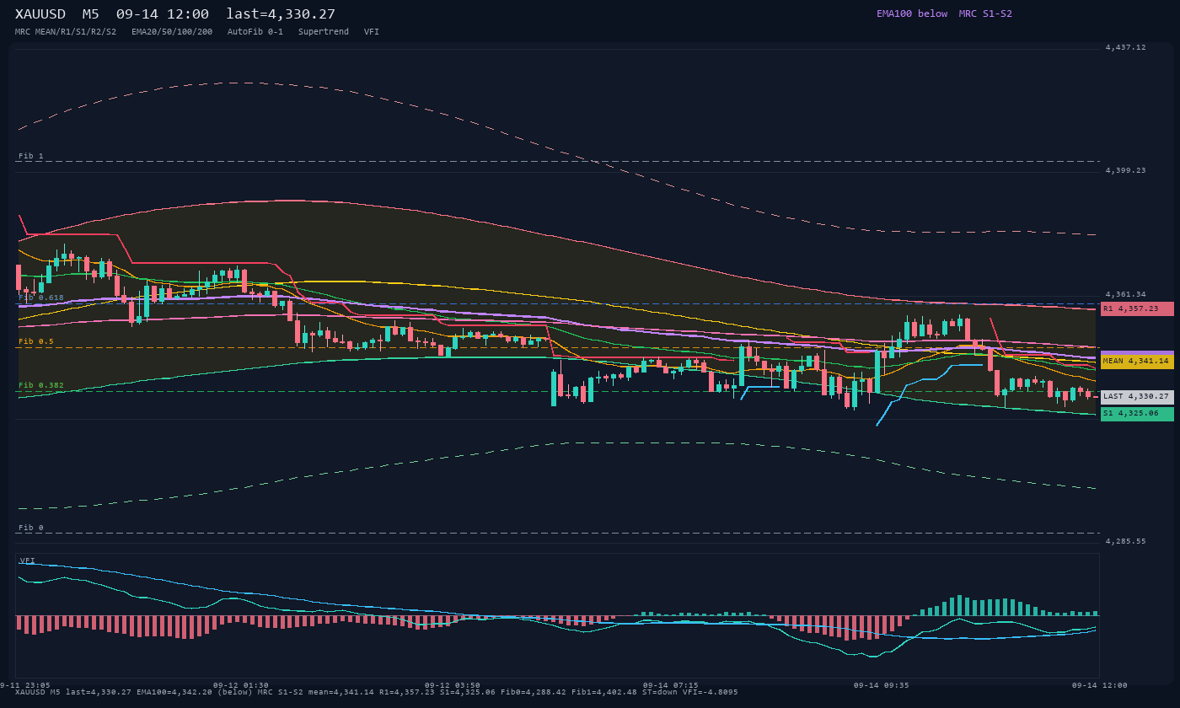Screen dimensions: 1180x708
Task: Click the 09-12 01:30 time axis label
Action: pos(241,685)
